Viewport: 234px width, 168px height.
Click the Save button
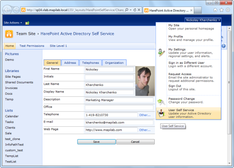coord(96,142)
